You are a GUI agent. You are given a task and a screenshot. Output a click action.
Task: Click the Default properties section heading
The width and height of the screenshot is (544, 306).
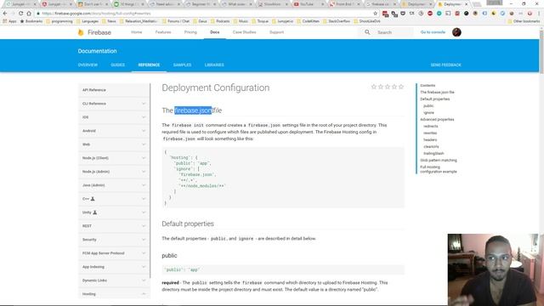click(x=188, y=224)
